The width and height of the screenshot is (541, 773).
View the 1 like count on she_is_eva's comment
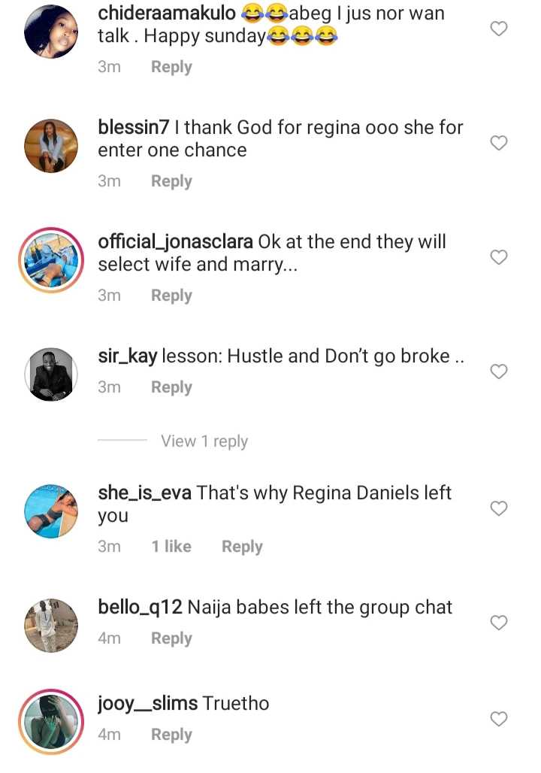coord(171,547)
